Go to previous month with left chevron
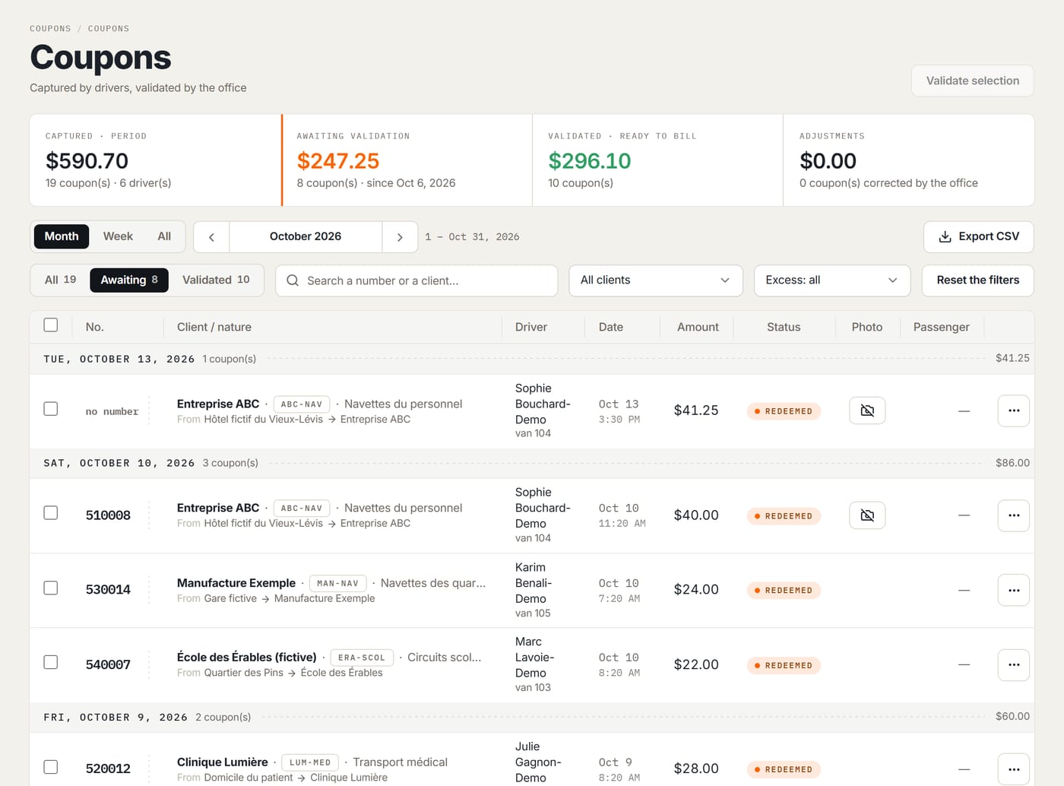 coord(211,237)
